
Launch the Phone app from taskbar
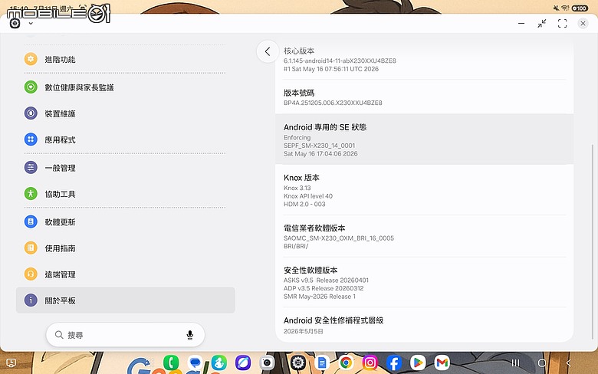[x=171, y=363]
